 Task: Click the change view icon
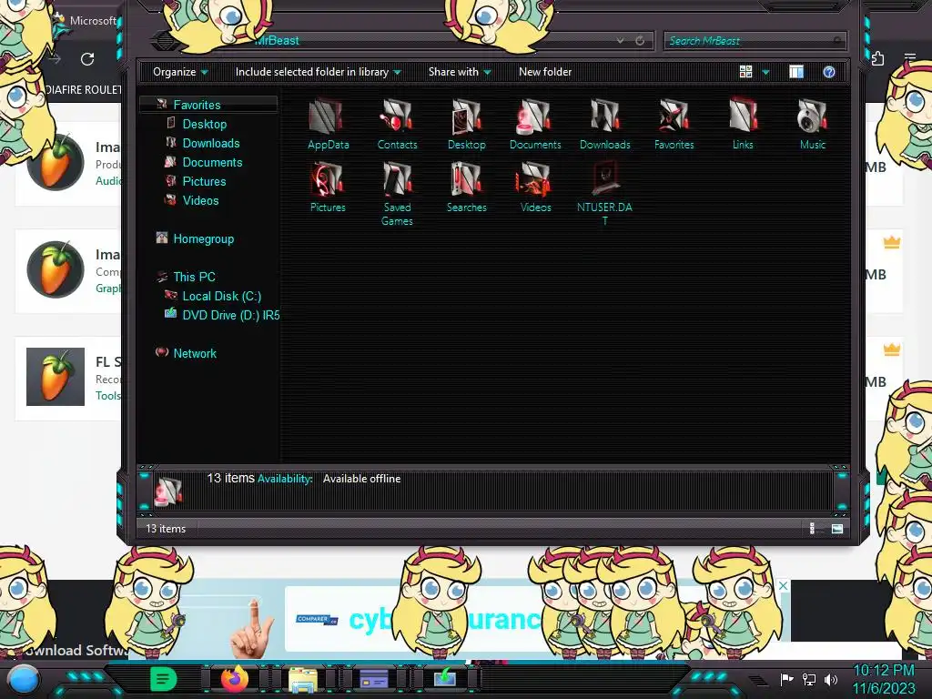(745, 72)
